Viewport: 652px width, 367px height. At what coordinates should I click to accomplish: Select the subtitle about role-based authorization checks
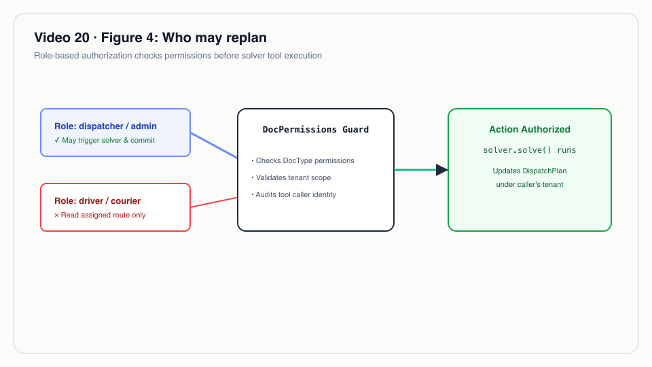178,56
